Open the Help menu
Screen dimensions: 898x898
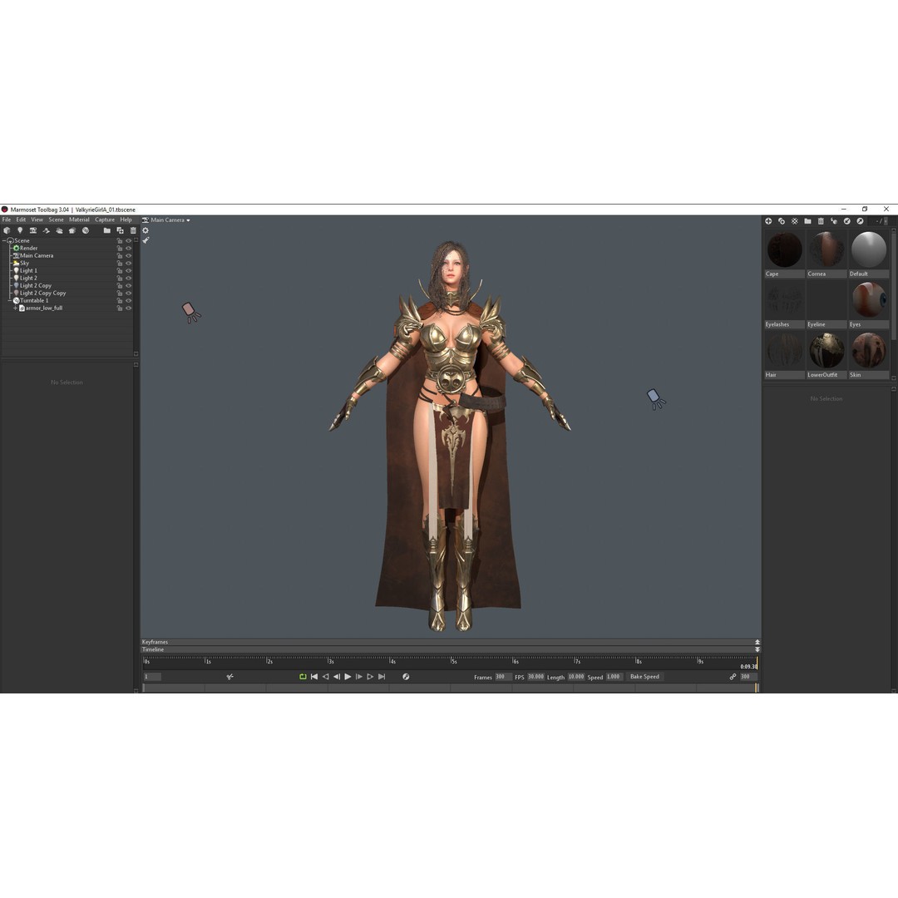(126, 220)
